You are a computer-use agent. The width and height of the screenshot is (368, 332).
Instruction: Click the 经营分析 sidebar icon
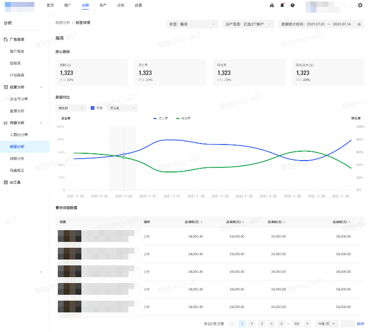[x=5, y=87]
